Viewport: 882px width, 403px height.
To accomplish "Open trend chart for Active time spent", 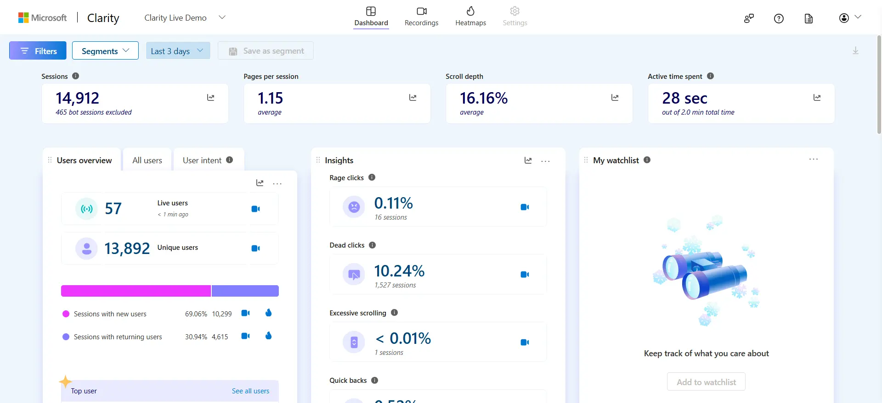I will [817, 97].
